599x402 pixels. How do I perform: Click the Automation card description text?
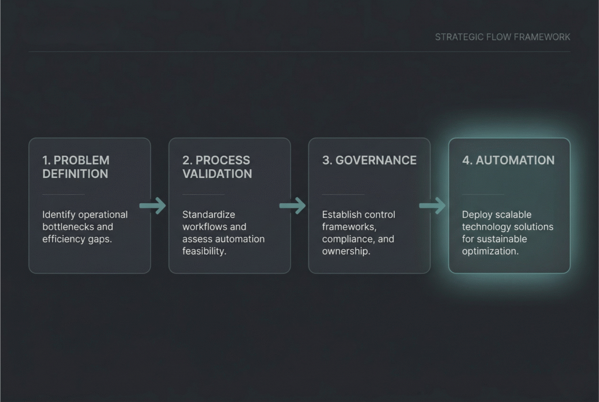point(507,232)
